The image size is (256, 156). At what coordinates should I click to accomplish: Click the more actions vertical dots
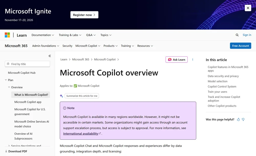coord(193,60)
